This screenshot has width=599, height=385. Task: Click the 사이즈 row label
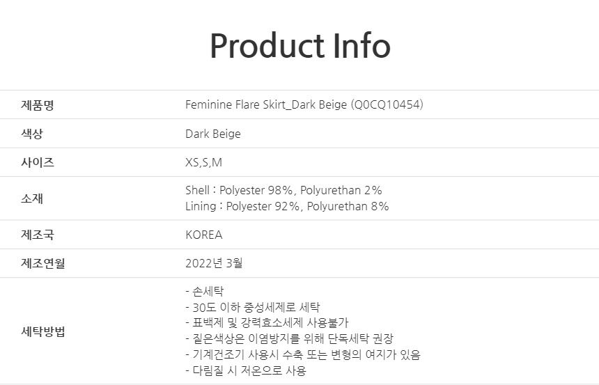pos(38,162)
